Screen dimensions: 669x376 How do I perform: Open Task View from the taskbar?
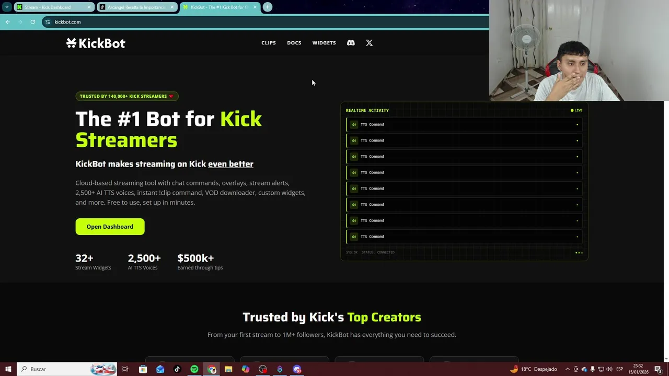125,369
